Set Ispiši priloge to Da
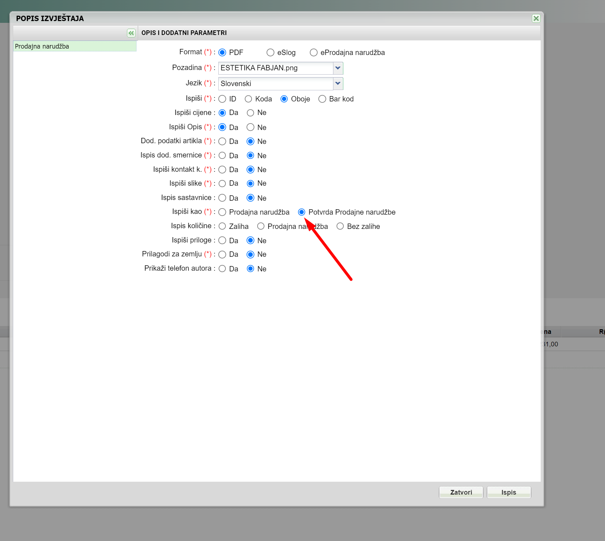The image size is (605, 541). click(222, 240)
